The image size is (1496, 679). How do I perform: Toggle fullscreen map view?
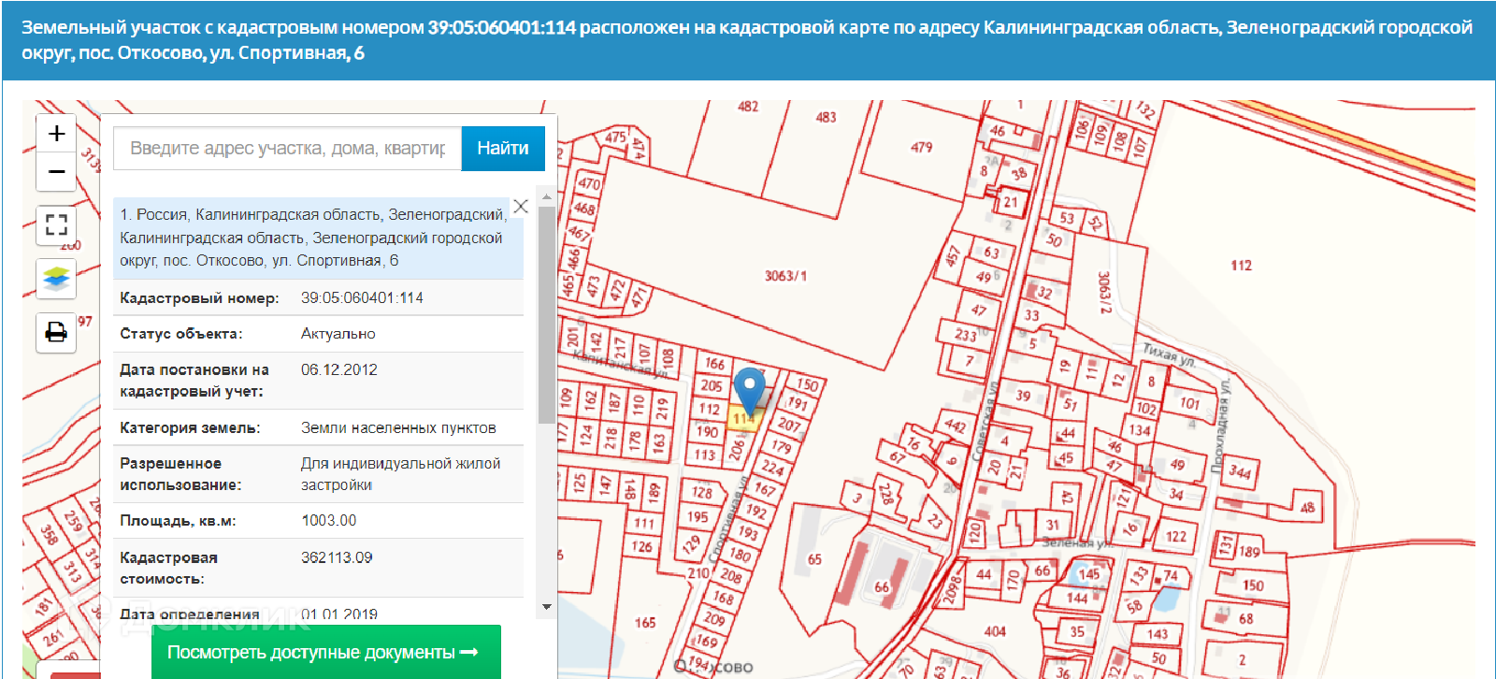point(56,224)
